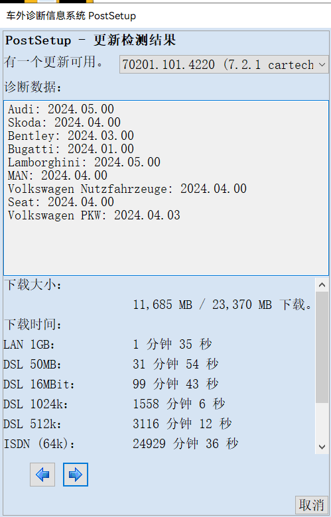The height and width of the screenshot is (517, 331).
Task: Select the Skoda: 2024.04.00 entry
Action: (64, 123)
